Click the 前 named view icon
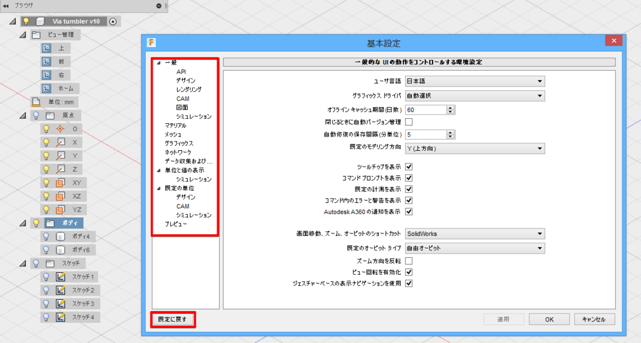Screen dimensions: 641x343 point(46,62)
